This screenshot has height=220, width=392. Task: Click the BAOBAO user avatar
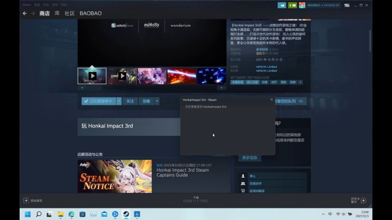(x=302, y=5)
